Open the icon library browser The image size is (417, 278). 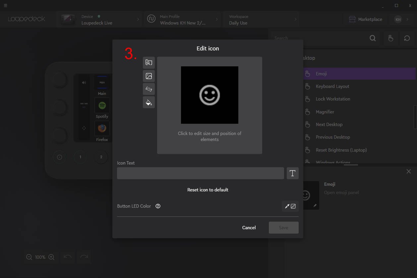click(x=149, y=63)
